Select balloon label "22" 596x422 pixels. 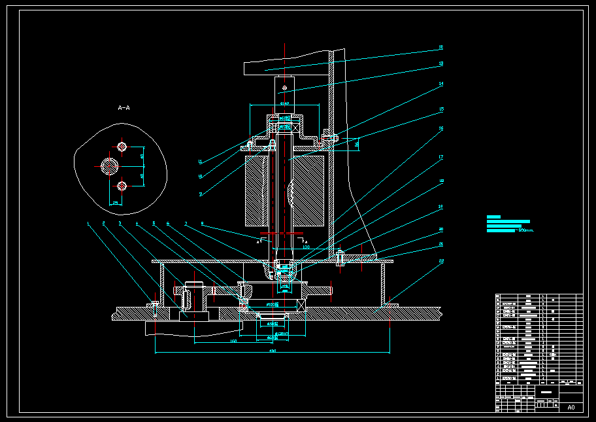441,261
